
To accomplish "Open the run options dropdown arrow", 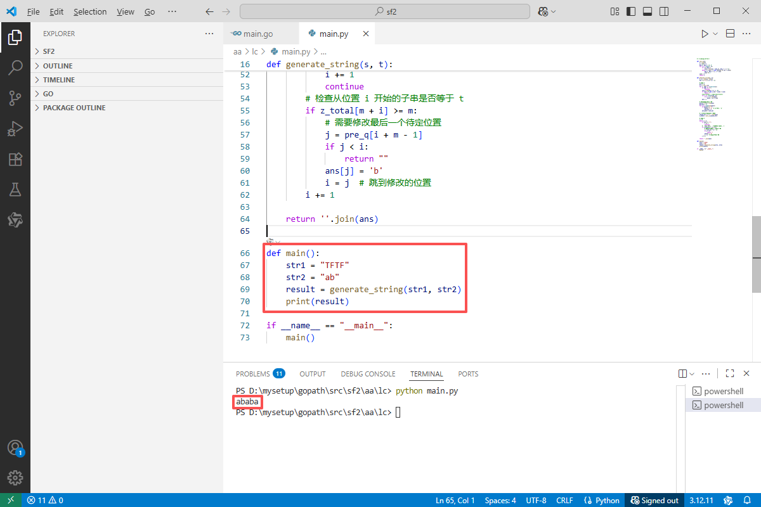I will [x=715, y=34].
